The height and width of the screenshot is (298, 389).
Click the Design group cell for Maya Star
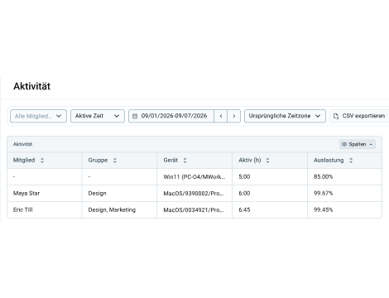click(x=119, y=193)
